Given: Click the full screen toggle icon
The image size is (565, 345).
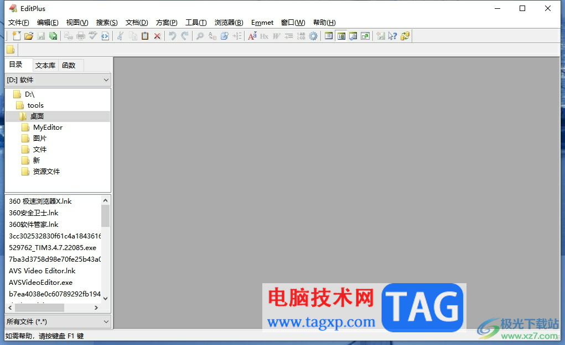Looking at the screenshot, I should [x=365, y=36].
